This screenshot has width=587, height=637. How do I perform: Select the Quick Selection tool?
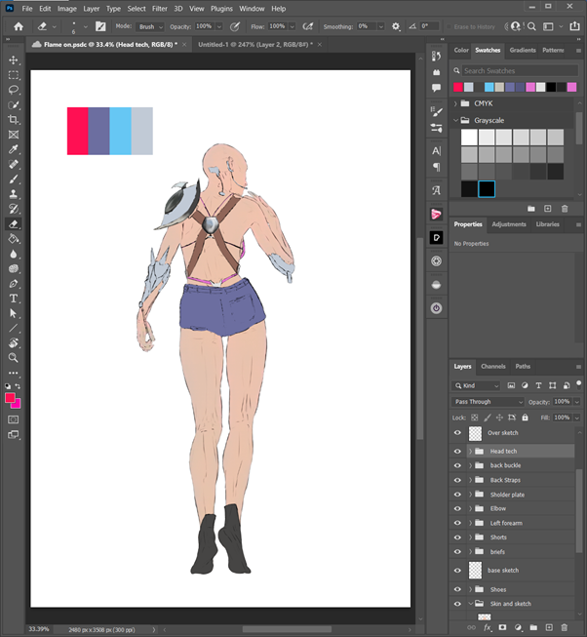(14, 104)
